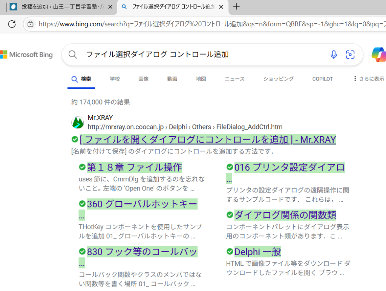This screenshot has height=291, width=386.
Task: Click the HTML で画像ファイル等をダウンロード snippet
Action: [288, 268]
